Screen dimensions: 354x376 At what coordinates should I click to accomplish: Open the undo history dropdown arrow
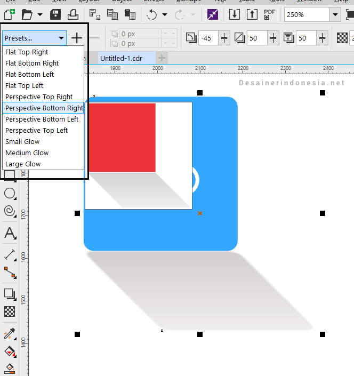(165, 14)
